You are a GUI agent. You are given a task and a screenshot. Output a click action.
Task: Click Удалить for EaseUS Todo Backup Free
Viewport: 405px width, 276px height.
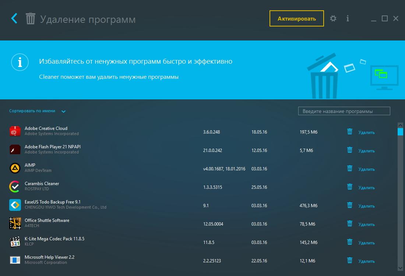coord(366,206)
